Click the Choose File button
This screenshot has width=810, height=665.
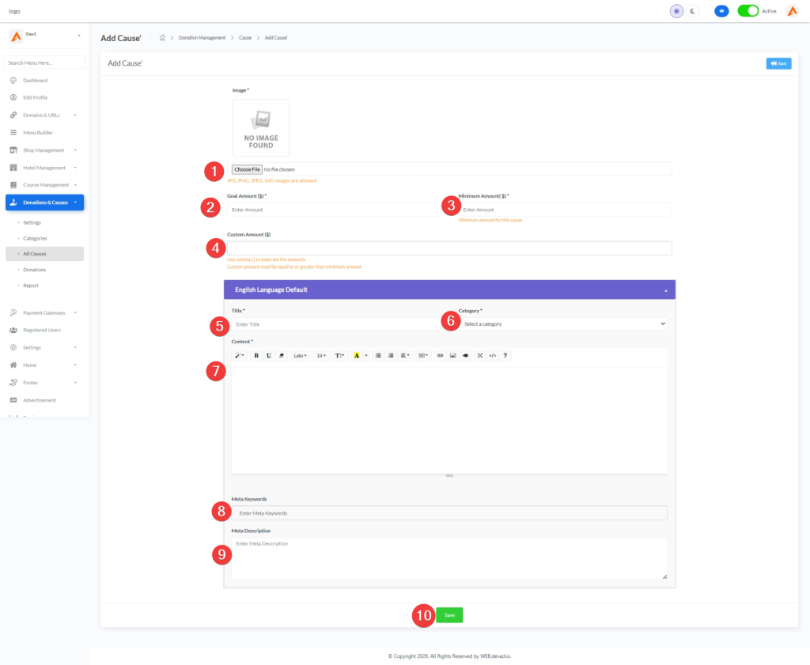[x=247, y=169]
